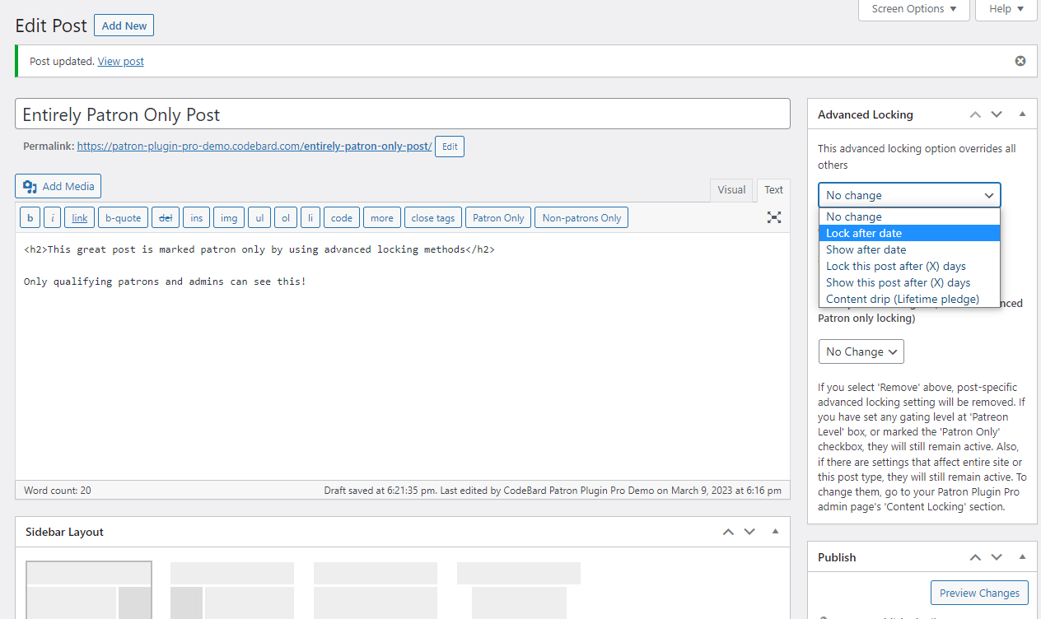This screenshot has height=619, width=1041.
Task: Insert the more tag
Action: (382, 218)
